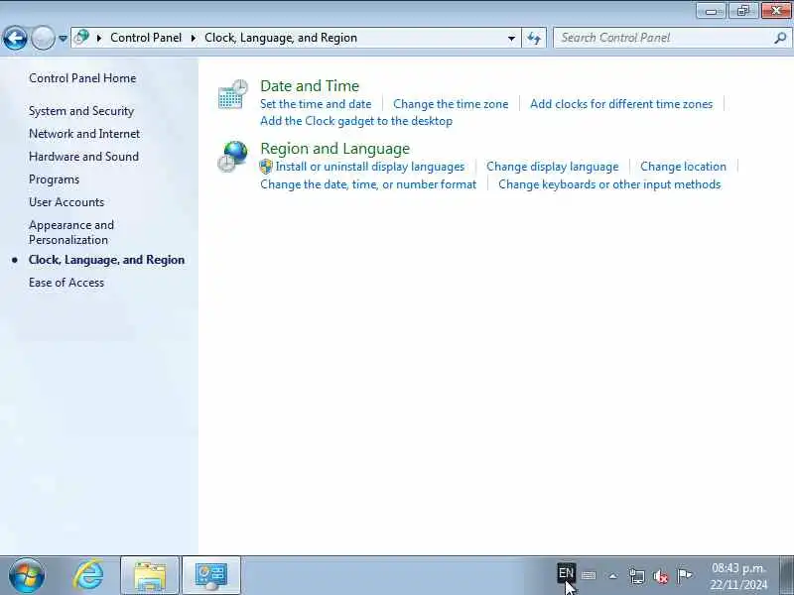Go to System and Security category
This screenshot has width=794, height=595.
81,111
